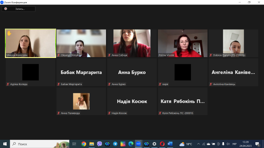The width and height of the screenshot is (264, 148).
Task: Click muted mic icon beside Ангеліна Канівець label
Action: click(x=211, y=84)
